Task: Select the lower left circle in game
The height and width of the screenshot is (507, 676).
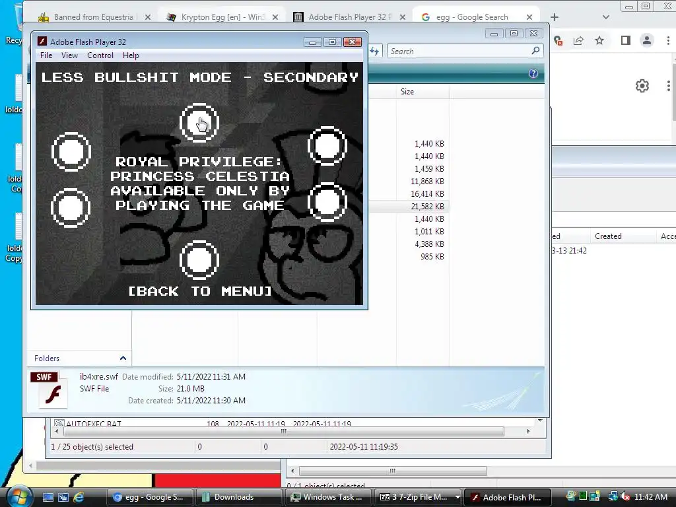Action: (x=71, y=208)
